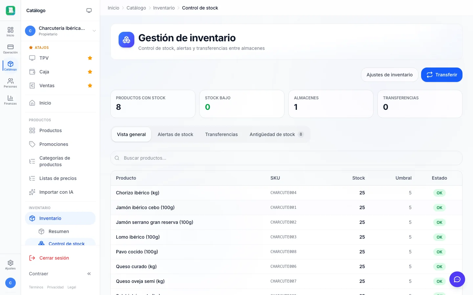
Task: Open the chat support bubble
Action: (x=457, y=279)
